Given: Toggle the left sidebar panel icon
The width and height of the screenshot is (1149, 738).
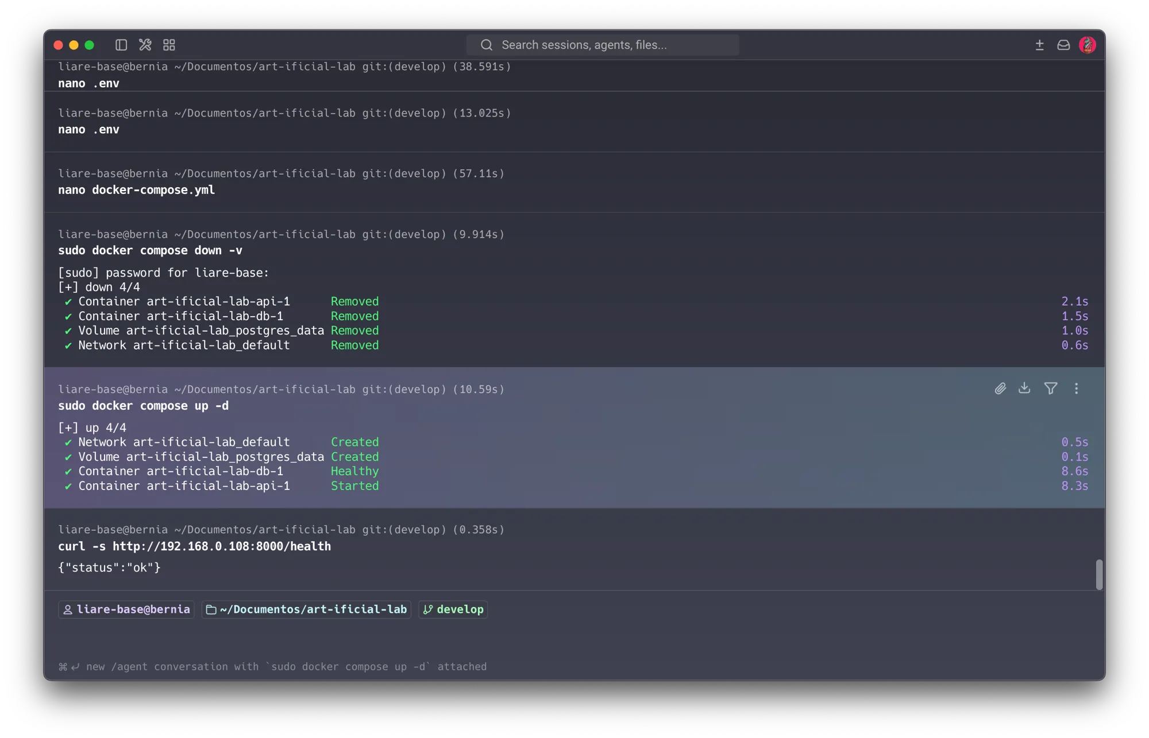Looking at the screenshot, I should [121, 45].
